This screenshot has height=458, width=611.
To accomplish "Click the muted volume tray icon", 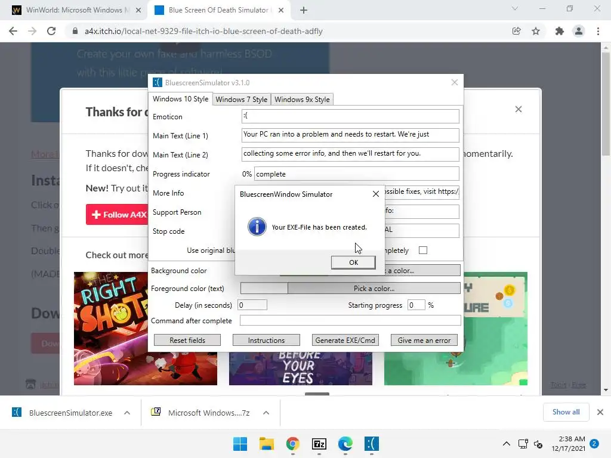I will pyautogui.click(x=538, y=444).
